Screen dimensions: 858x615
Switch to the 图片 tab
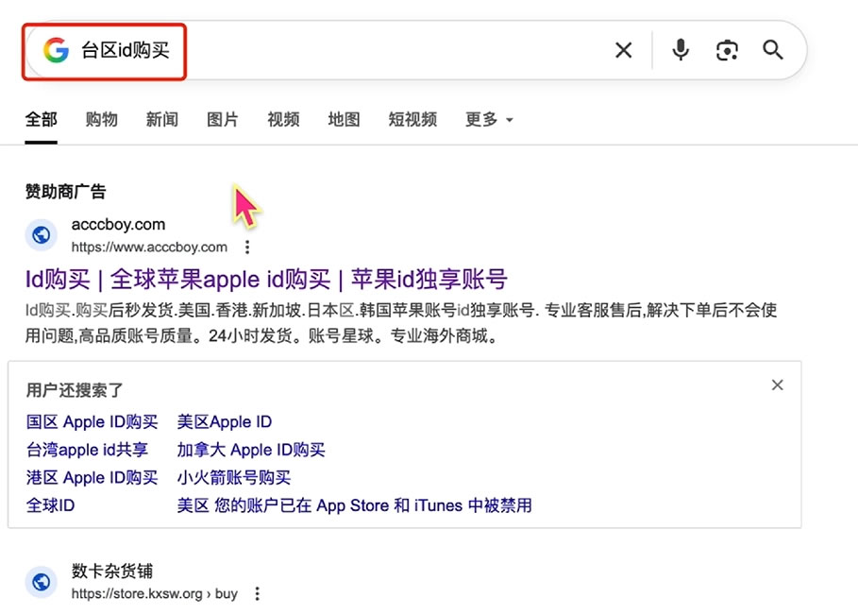(x=223, y=120)
